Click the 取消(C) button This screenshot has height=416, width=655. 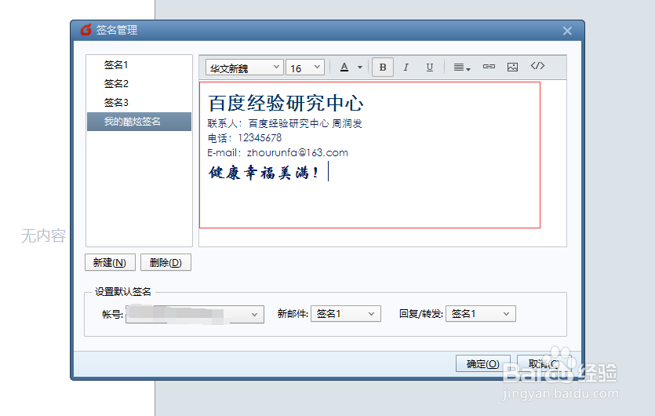544,363
